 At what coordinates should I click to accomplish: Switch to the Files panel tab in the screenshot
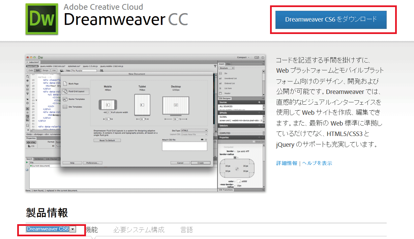pos(229,64)
